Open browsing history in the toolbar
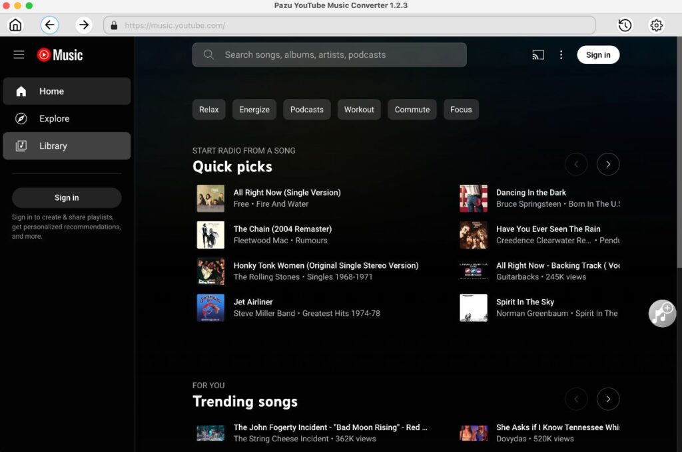 tap(624, 25)
